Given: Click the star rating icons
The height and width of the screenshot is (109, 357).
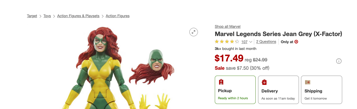Looking at the screenshot, I should [227, 42].
